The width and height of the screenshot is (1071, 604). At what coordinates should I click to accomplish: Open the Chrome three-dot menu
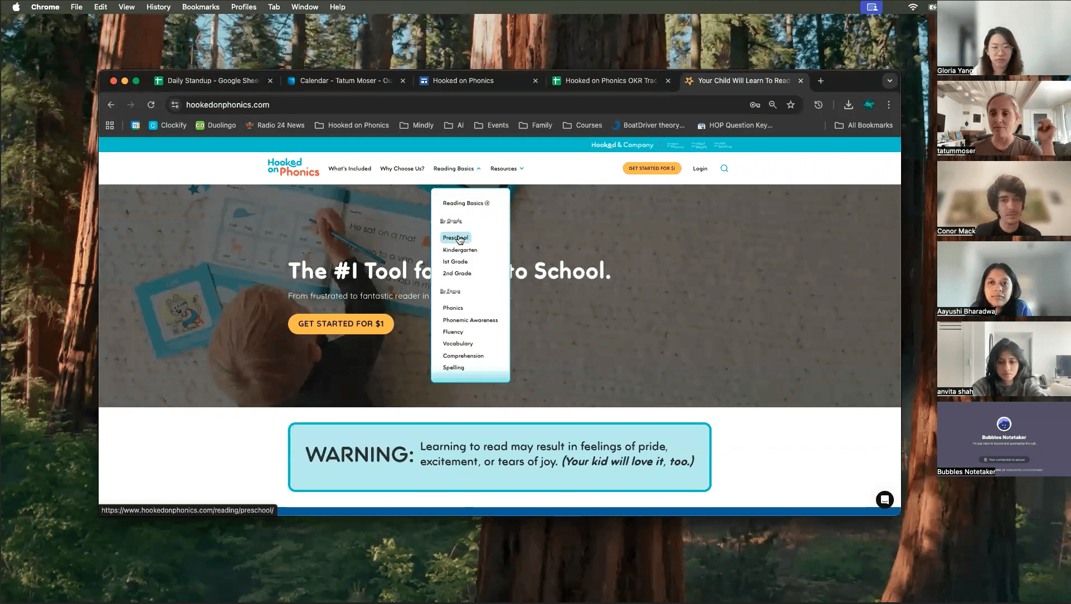(x=889, y=105)
